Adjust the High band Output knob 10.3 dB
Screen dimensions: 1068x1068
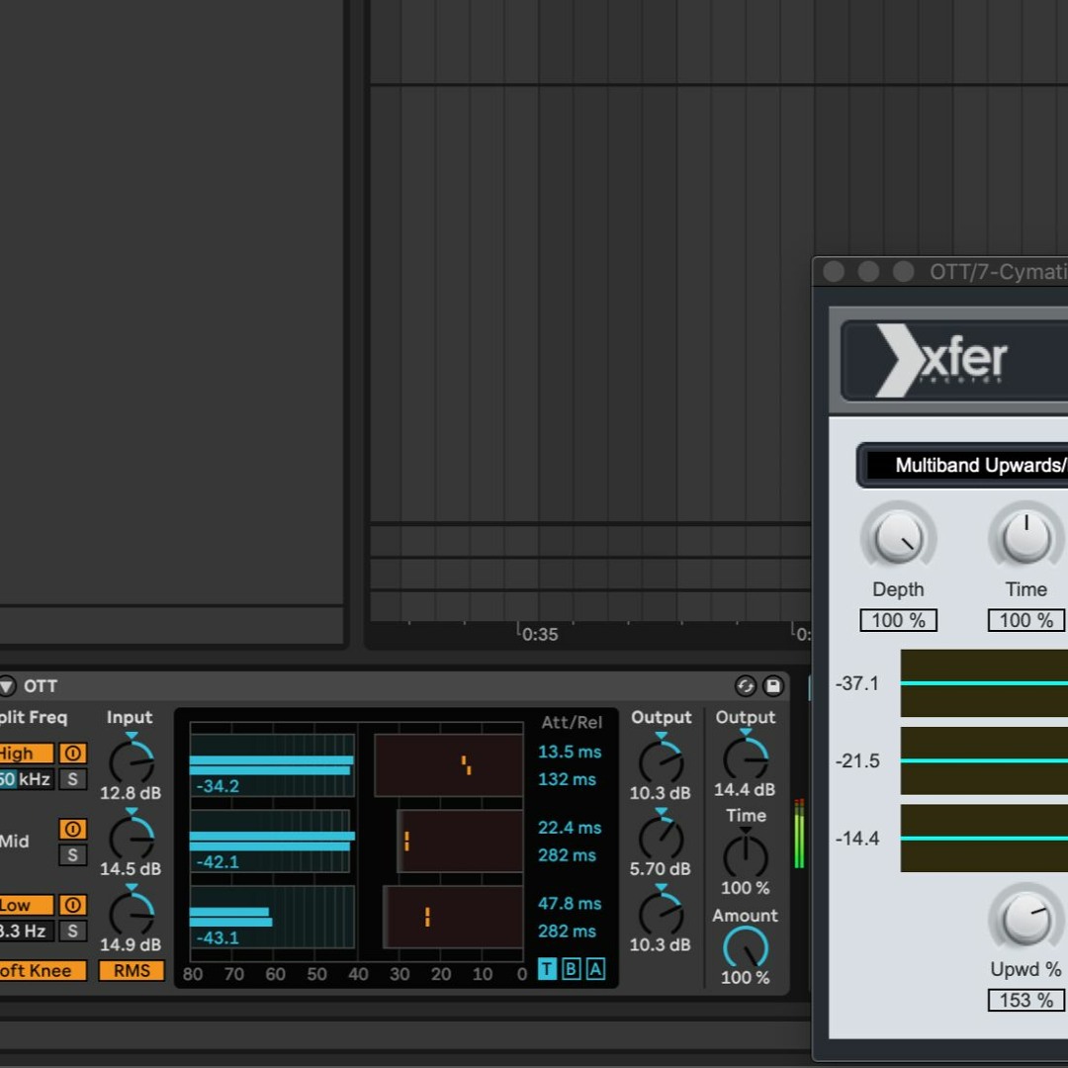pos(661,760)
